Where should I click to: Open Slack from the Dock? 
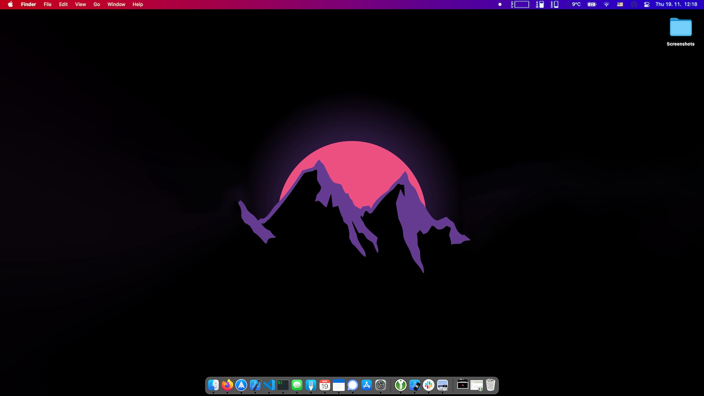[429, 385]
